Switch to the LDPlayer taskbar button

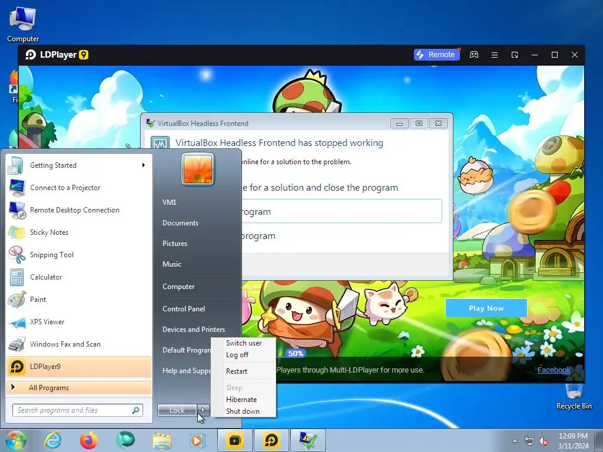point(271,440)
